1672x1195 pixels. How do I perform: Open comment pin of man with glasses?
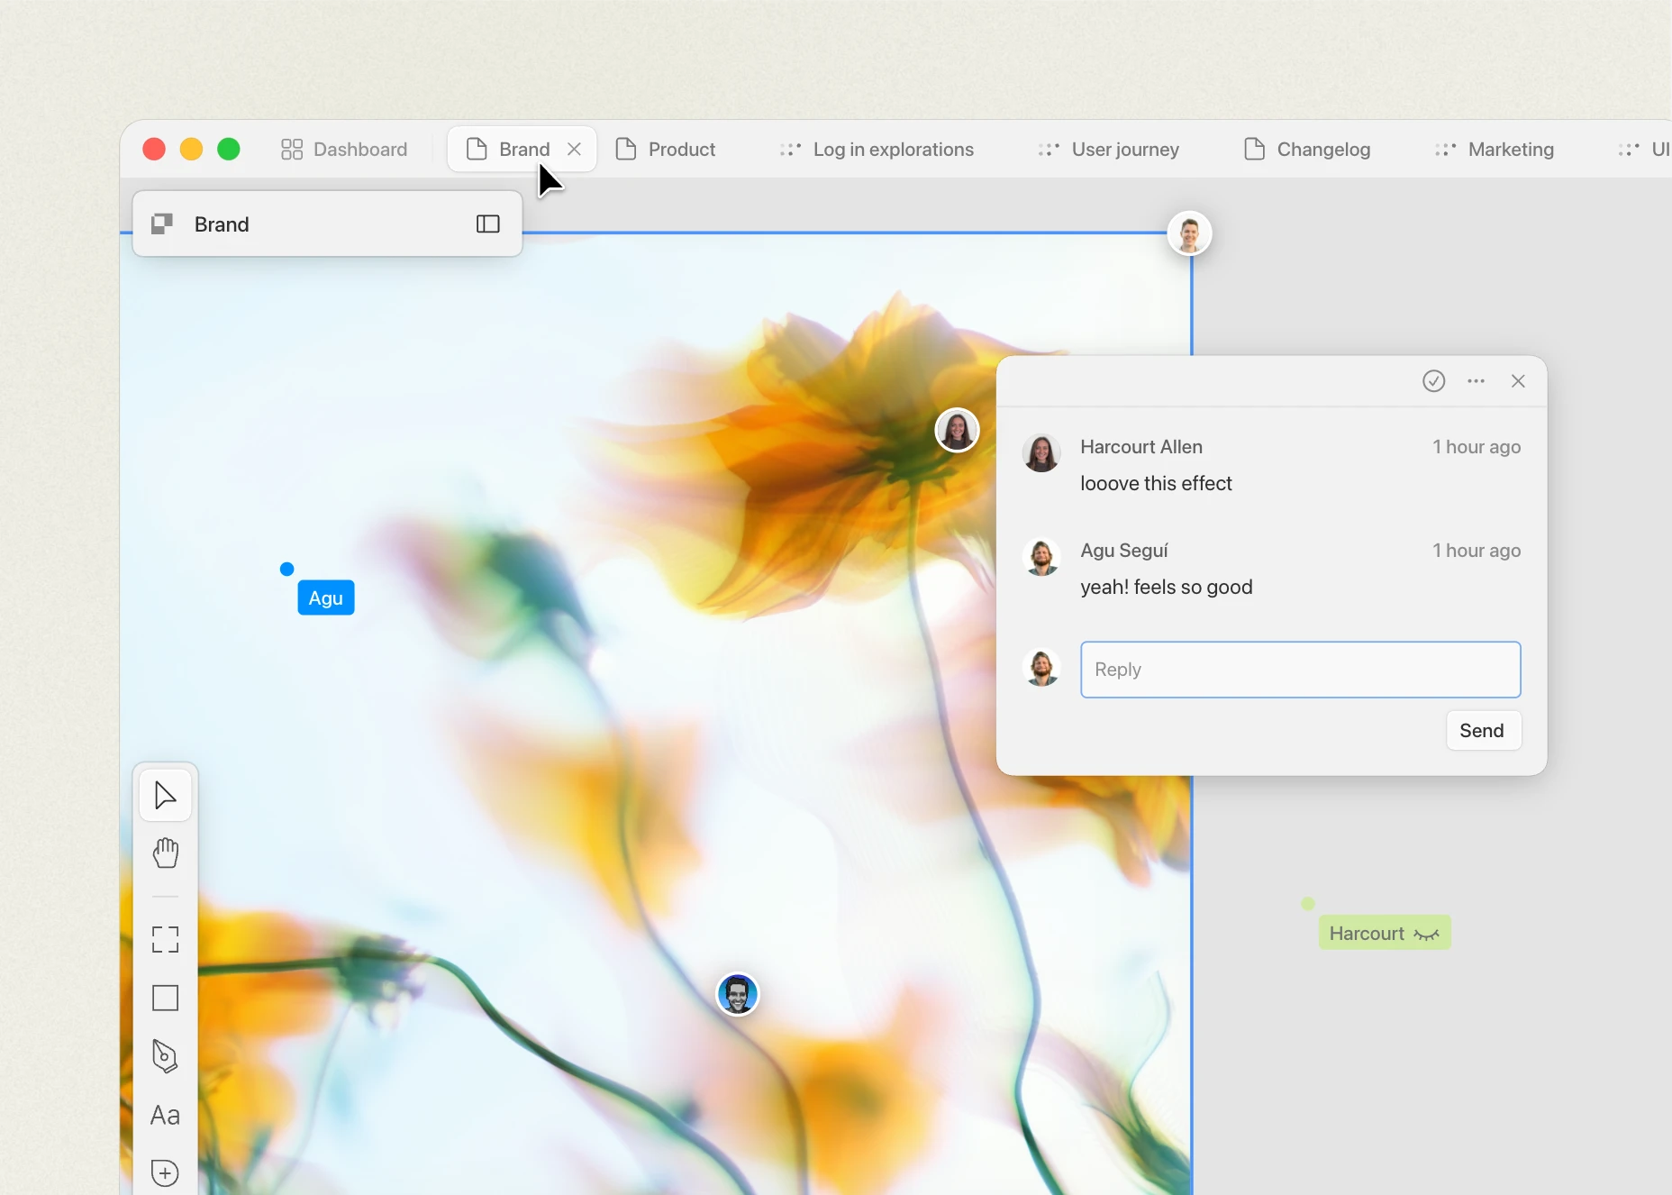click(737, 995)
